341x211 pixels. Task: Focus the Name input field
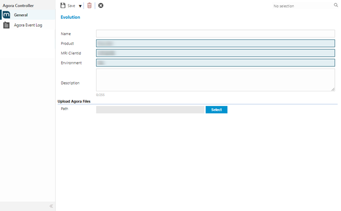[215, 33]
